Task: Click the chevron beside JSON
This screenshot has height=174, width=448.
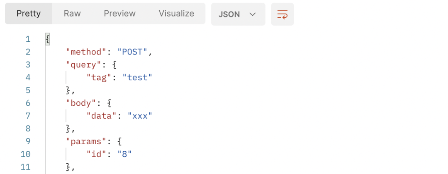Action: [252, 14]
